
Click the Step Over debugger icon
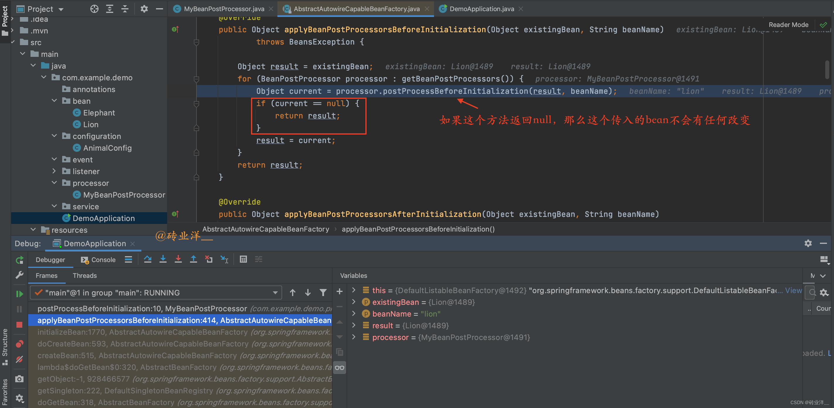pyautogui.click(x=148, y=259)
